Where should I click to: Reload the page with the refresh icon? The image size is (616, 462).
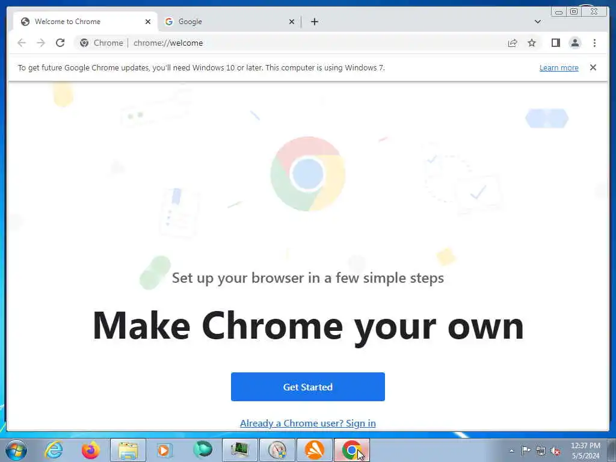60,43
